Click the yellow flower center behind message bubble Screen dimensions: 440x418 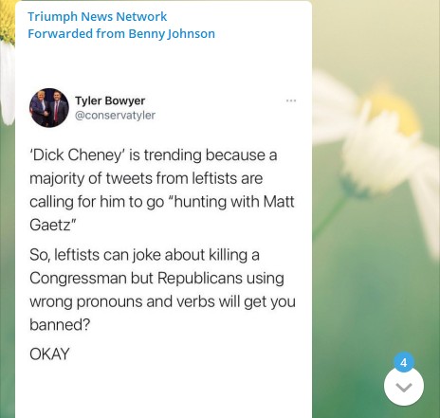(x=7, y=21)
